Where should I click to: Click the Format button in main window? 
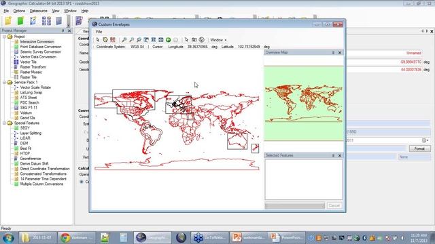tap(419, 148)
